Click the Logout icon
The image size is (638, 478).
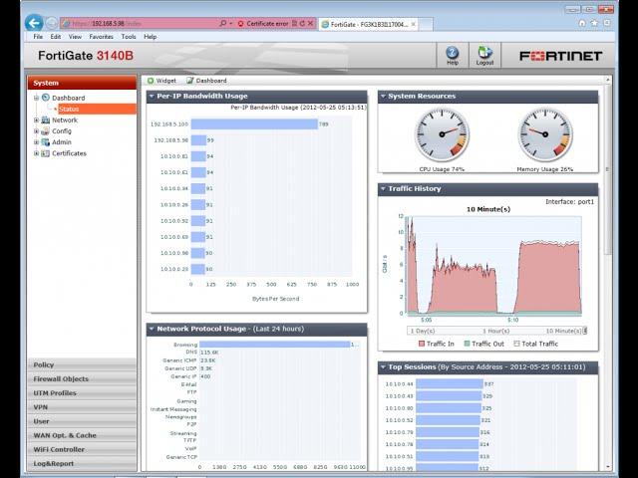click(484, 53)
